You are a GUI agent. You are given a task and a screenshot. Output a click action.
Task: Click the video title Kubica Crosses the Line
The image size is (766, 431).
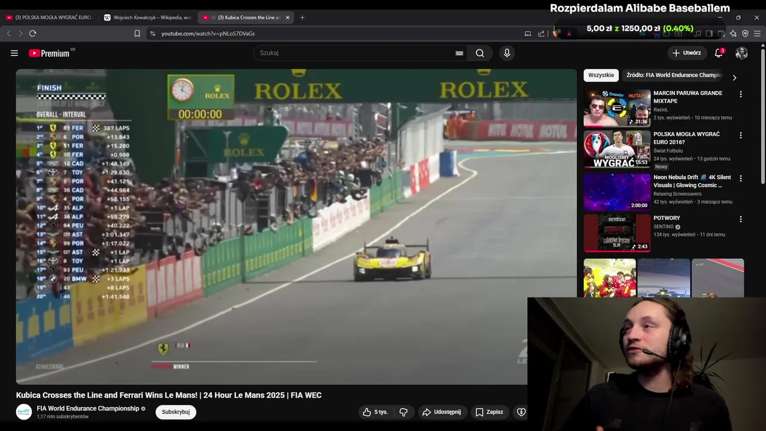[x=169, y=395]
